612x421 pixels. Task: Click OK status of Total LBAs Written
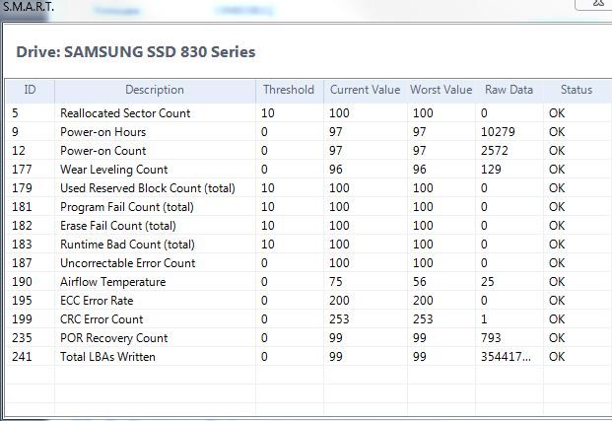557,357
